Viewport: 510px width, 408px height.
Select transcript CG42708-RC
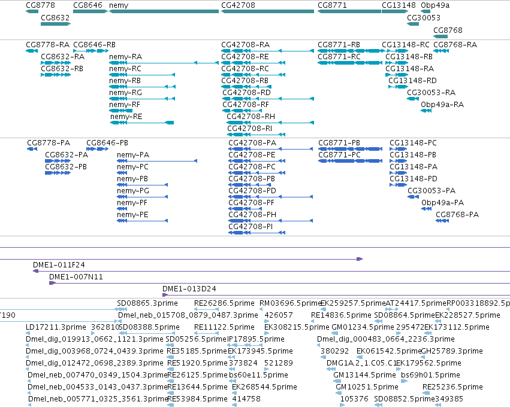point(253,75)
